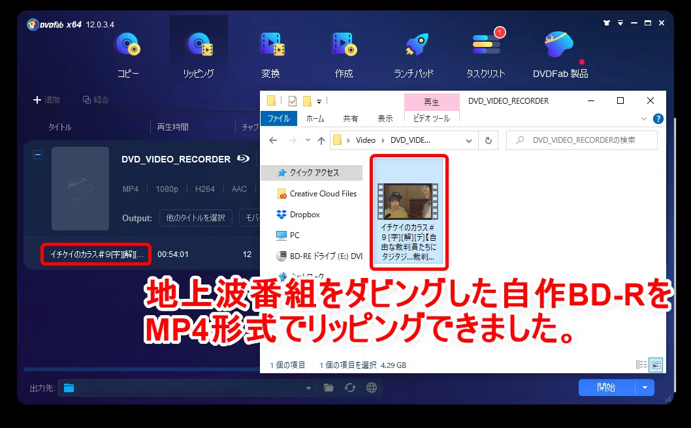This screenshot has height=428, width=691.
Task: Select クイック アクセス in navigation pane
Action: click(312, 173)
